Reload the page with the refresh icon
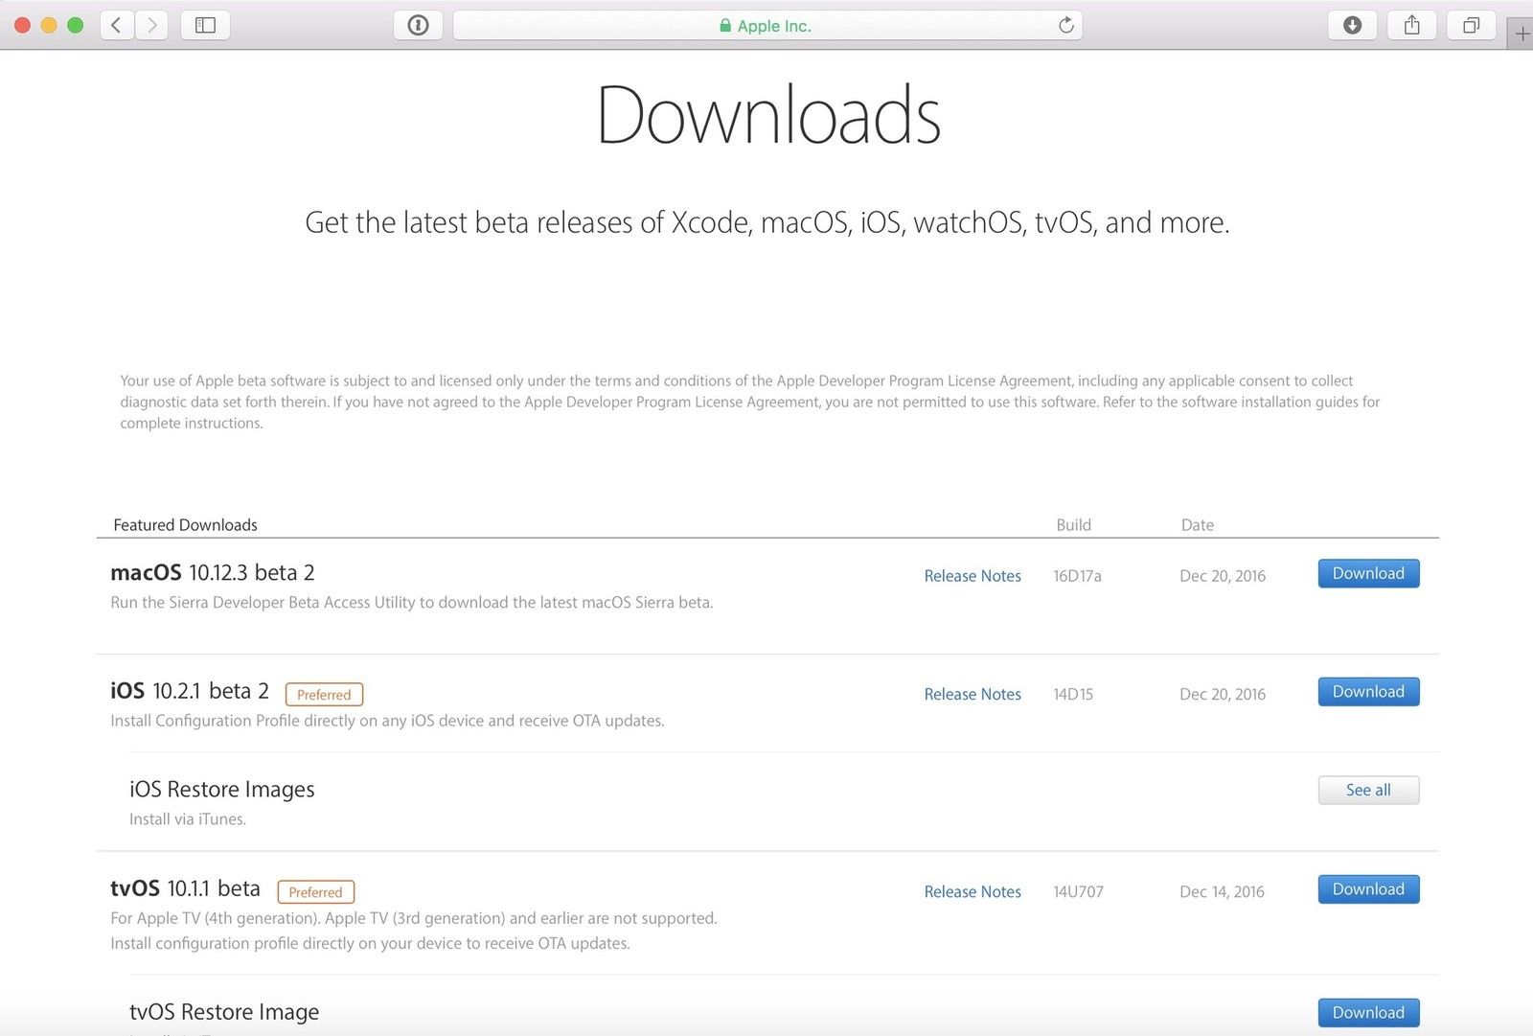Viewport: 1533px width, 1036px height. [1065, 26]
